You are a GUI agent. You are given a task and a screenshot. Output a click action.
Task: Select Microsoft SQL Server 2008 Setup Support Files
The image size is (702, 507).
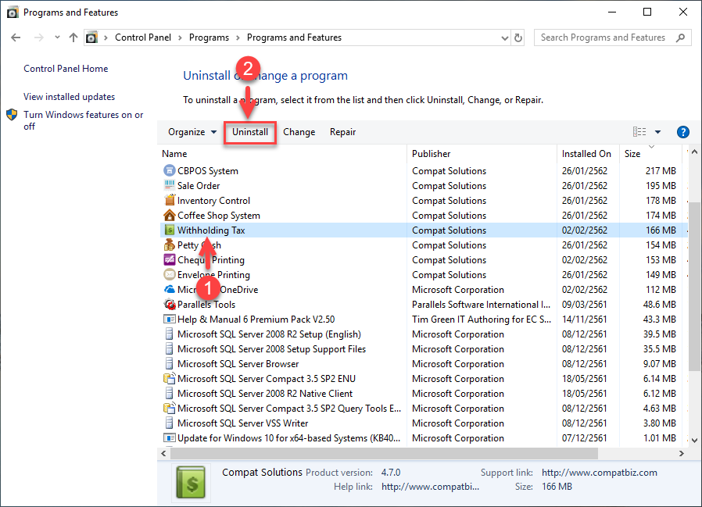pyautogui.click(x=424, y=349)
